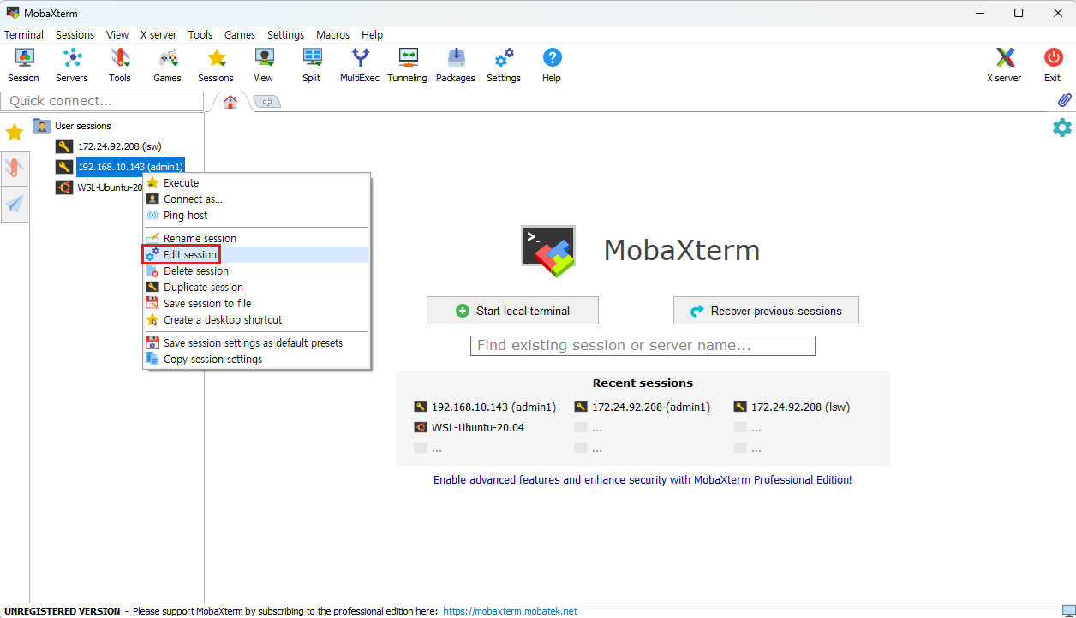Choose Rename session from context menu
Image resolution: width=1076 pixels, height=618 pixels.
pyautogui.click(x=256, y=239)
